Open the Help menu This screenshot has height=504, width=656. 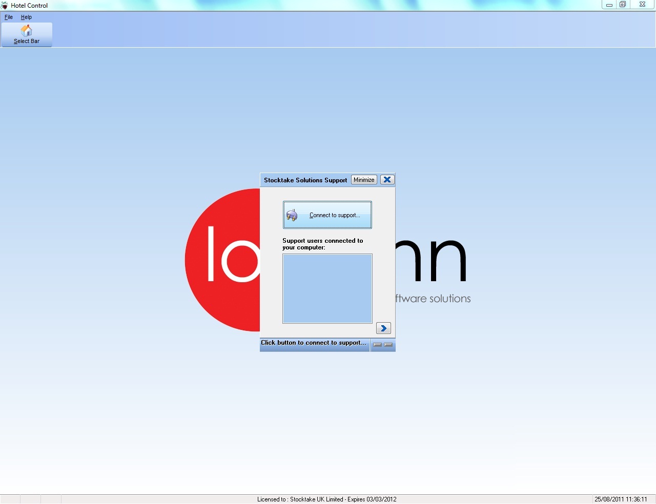[x=26, y=17]
